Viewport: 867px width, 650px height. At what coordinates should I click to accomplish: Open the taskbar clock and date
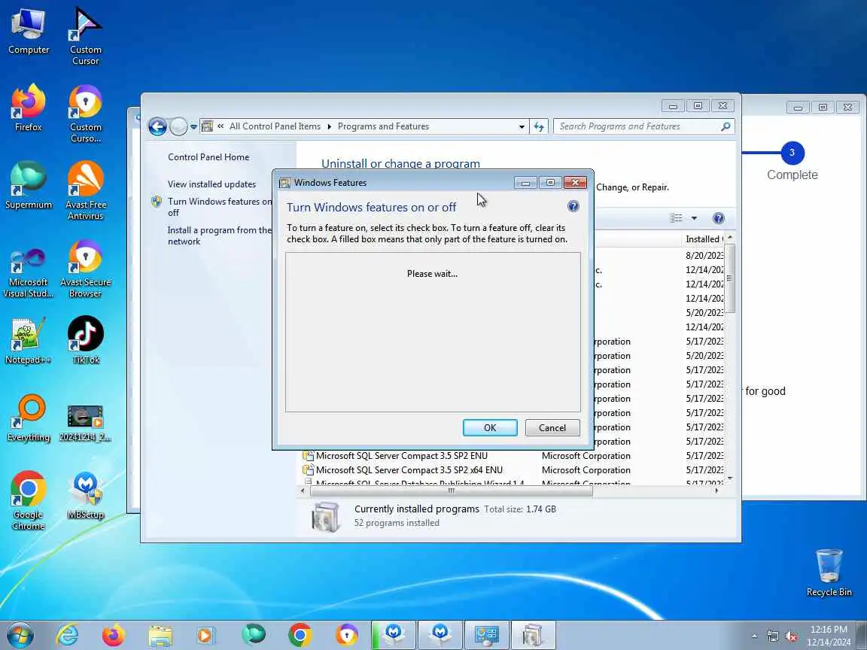[829, 636]
